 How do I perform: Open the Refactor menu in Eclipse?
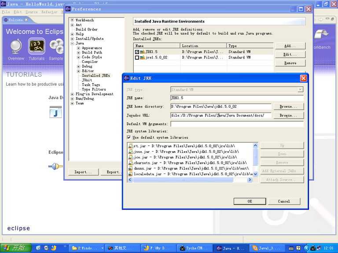pyautogui.click(x=49, y=12)
